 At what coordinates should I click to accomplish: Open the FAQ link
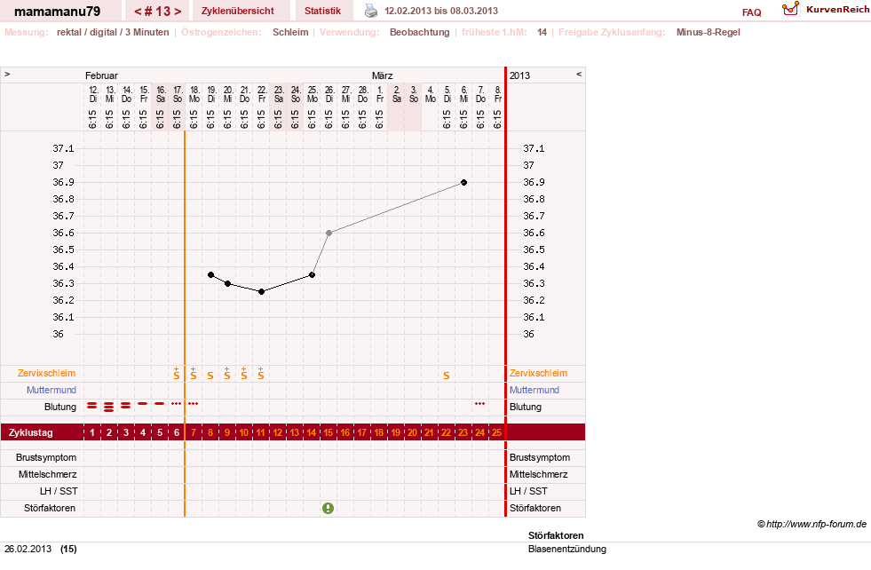751,12
